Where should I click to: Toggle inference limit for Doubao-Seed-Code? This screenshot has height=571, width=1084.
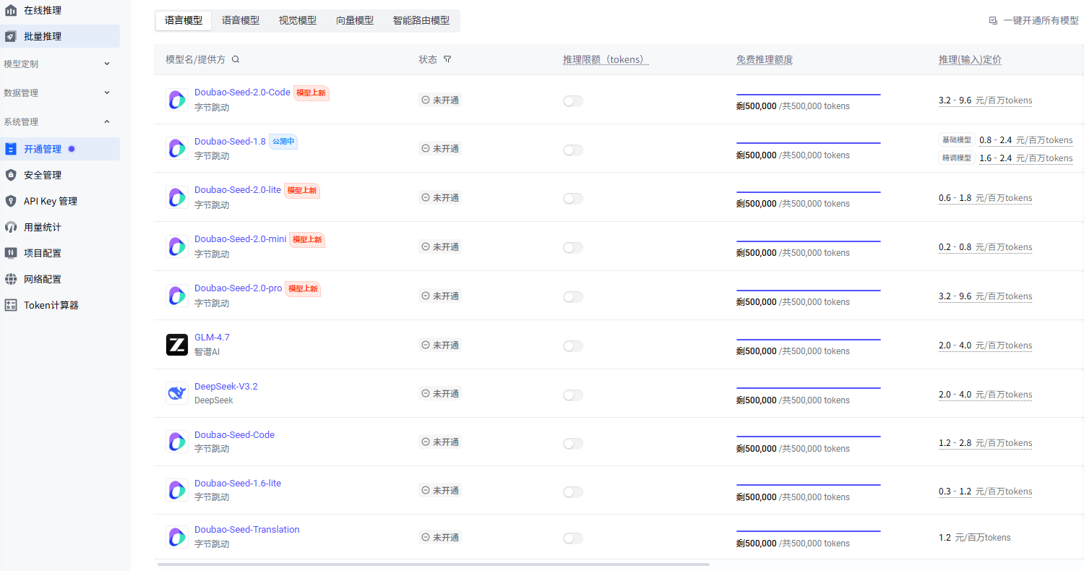573,443
